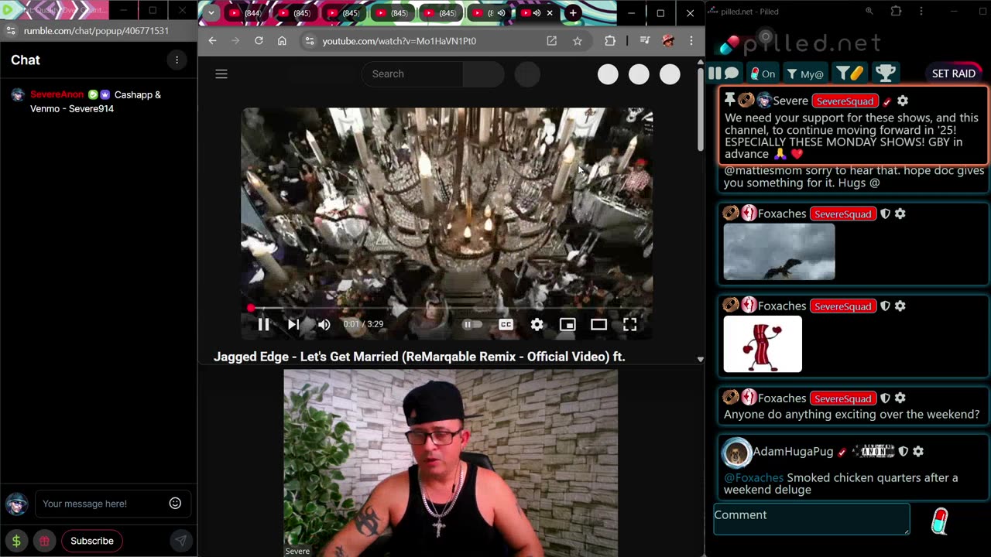The image size is (991, 557).
Task: Open gear on AdamHugaPug's message
Action: click(x=917, y=451)
